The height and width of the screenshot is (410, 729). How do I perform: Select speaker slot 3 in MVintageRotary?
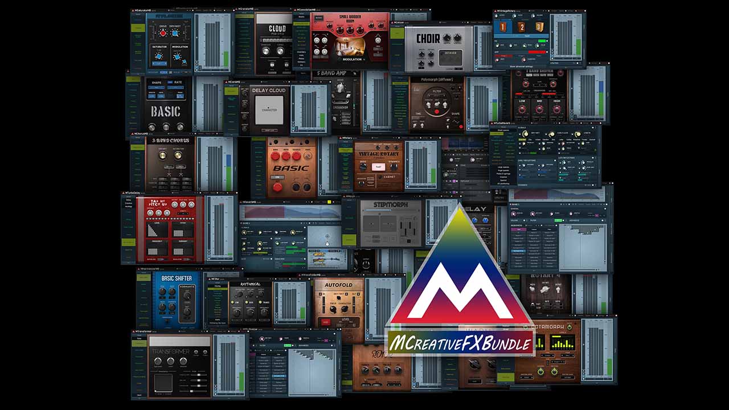pyautogui.click(x=539, y=27)
